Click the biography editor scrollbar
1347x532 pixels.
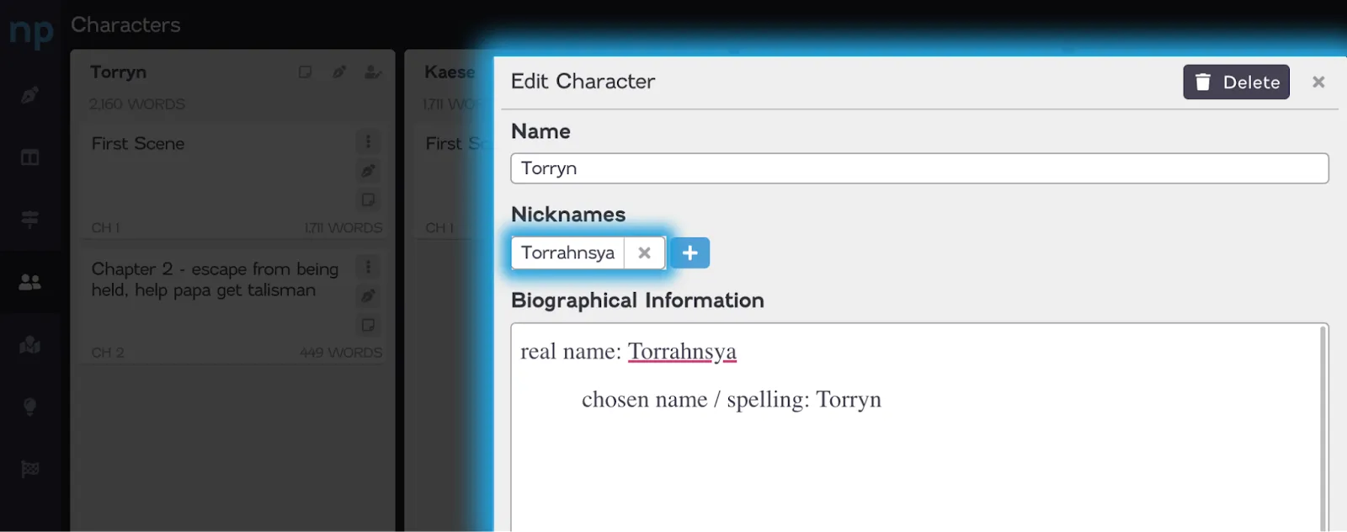click(1323, 428)
